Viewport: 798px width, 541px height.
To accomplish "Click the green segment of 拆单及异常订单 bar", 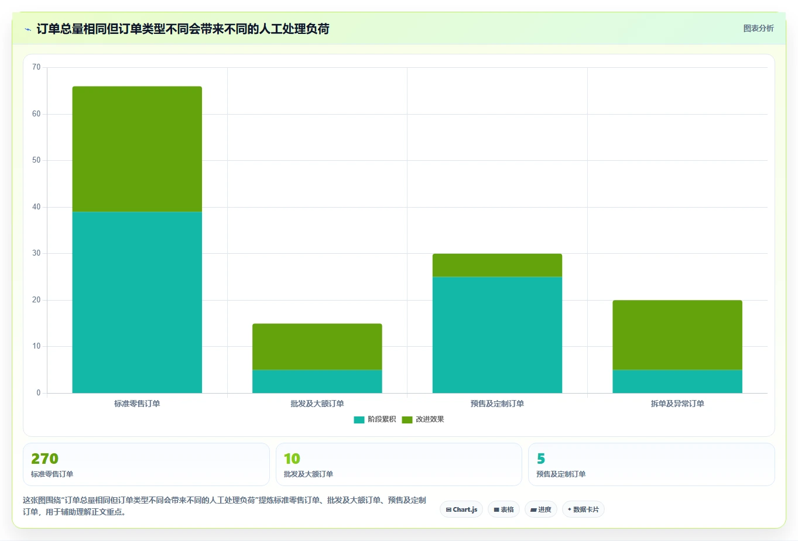I will pyautogui.click(x=677, y=335).
